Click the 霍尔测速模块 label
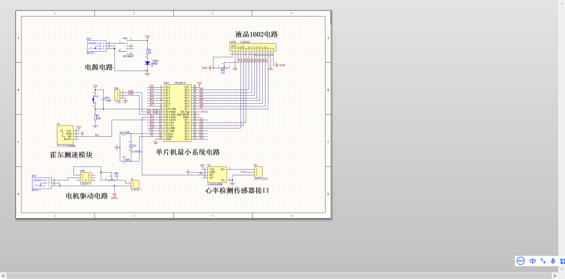565x279 pixels. point(71,155)
